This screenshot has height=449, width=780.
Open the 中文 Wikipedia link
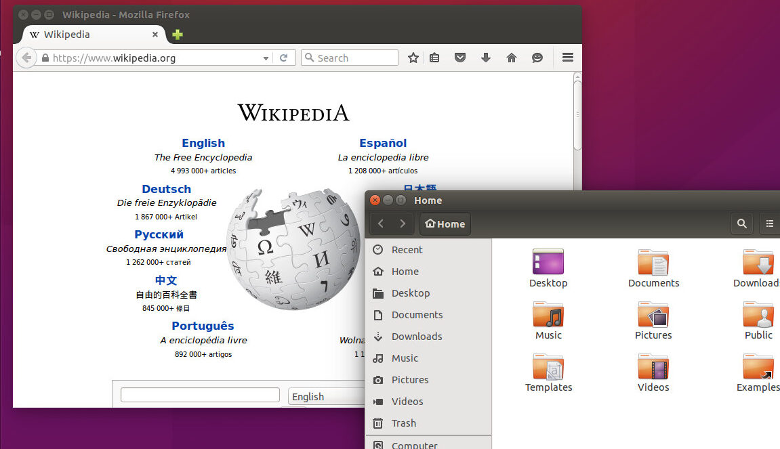[166, 280]
